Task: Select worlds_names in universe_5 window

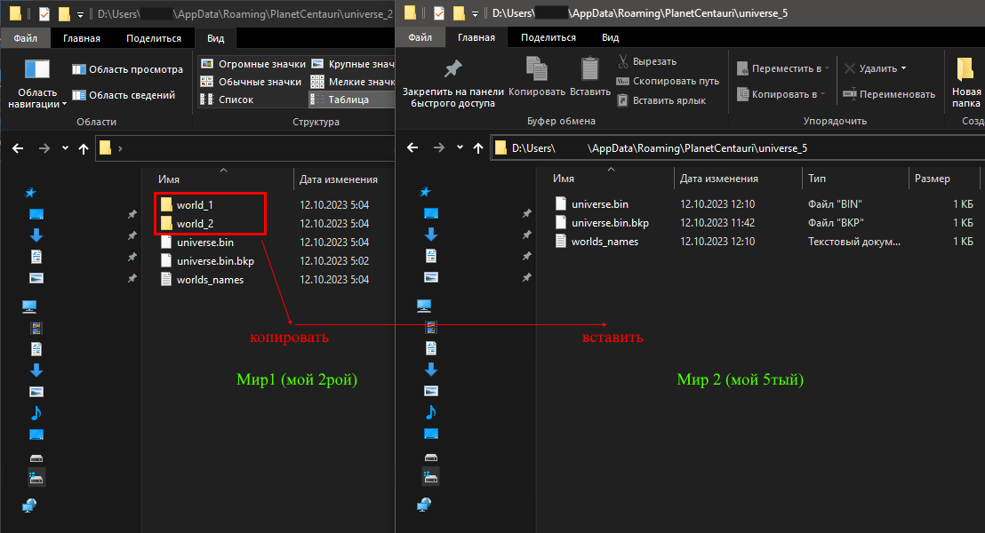Action: tap(597, 241)
